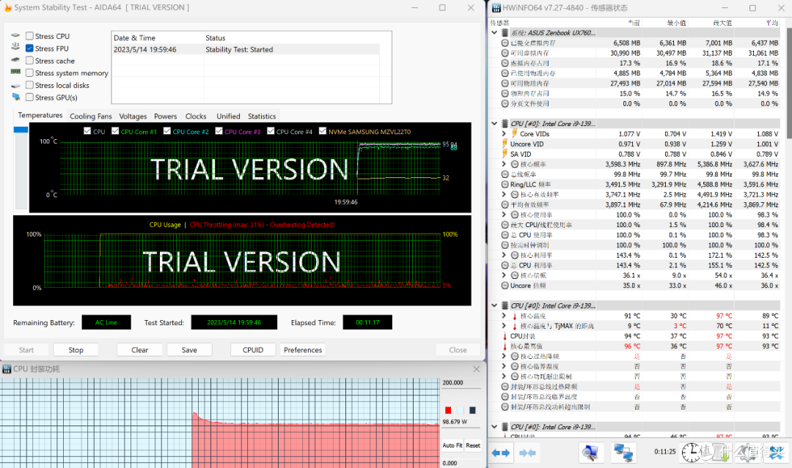
Task: Click the network monitors icon in HWiNFO toolbar
Action: click(623, 453)
